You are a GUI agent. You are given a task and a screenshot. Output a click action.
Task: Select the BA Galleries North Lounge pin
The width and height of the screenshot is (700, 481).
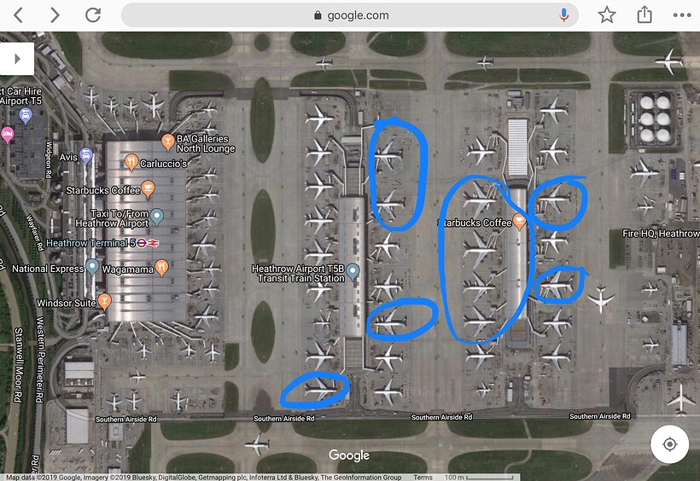pos(167,142)
